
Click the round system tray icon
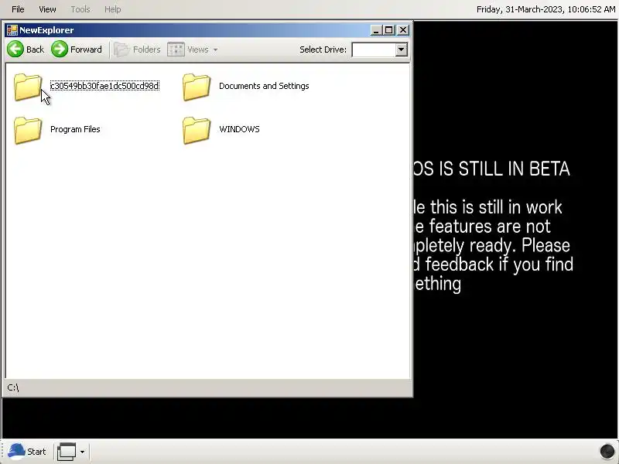point(607,452)
